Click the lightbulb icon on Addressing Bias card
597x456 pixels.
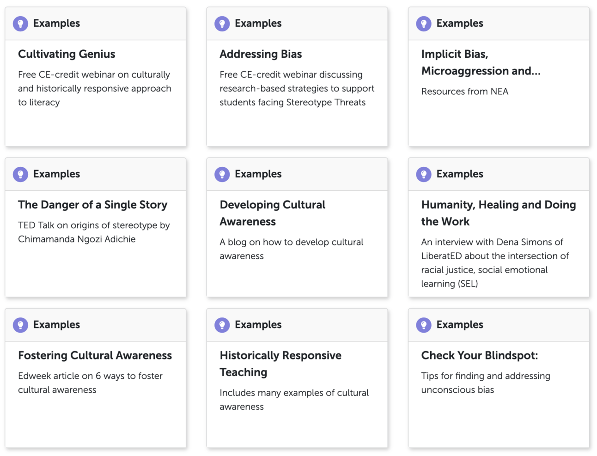(x=222, y=24)
